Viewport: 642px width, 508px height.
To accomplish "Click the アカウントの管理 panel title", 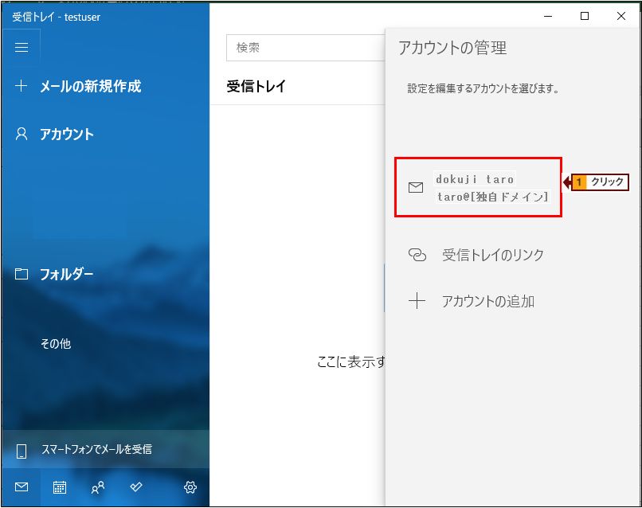I will coord(452,48).
